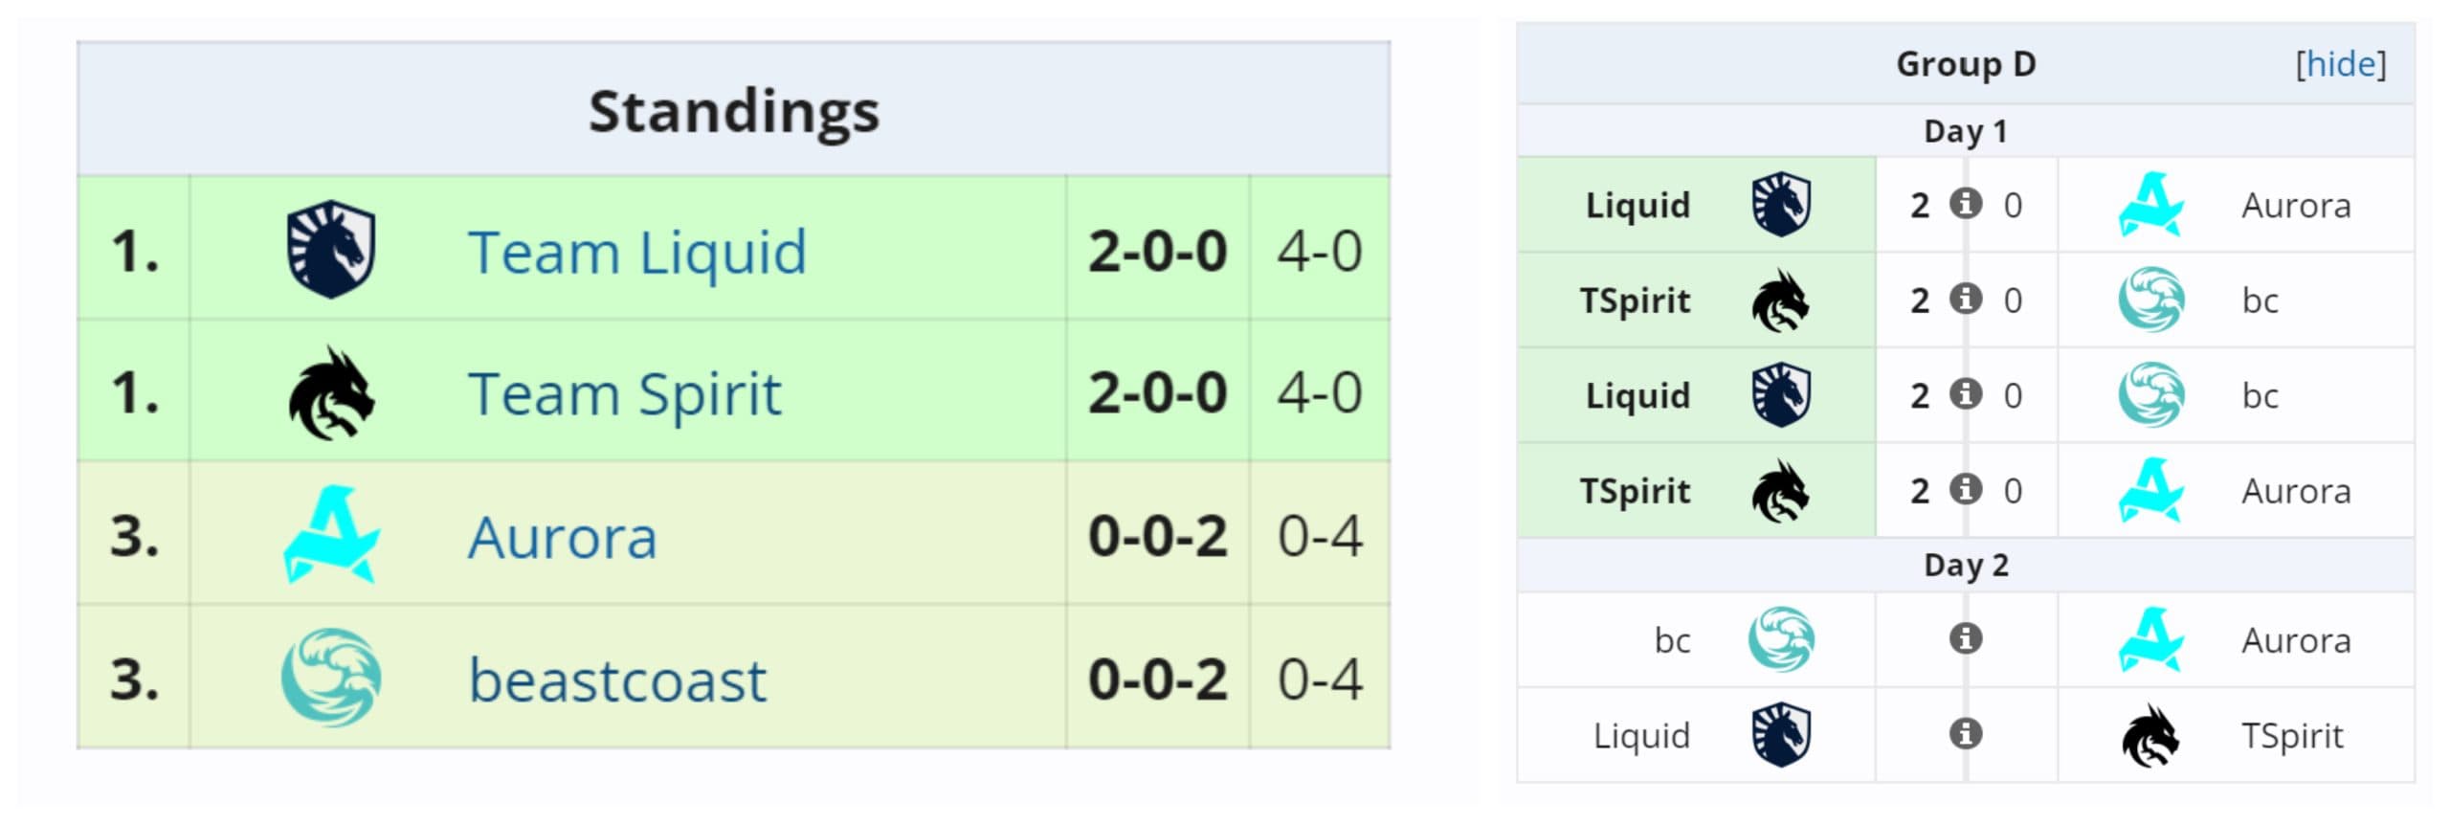
Task: Open the Team Liquid team page link
Action: pyautogui.click(x=636, y=253)
